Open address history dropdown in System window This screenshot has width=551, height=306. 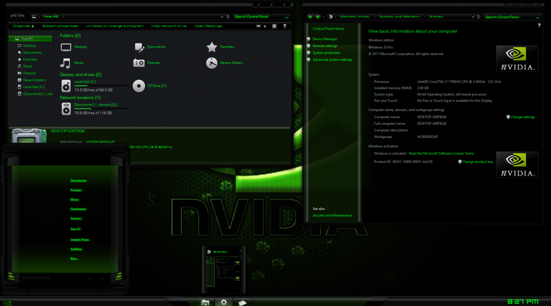click(x=473, y=16)
